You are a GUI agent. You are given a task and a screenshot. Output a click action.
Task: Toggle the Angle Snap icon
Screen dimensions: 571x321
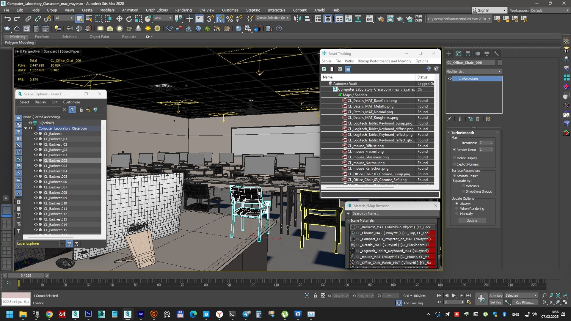(220, 19)
